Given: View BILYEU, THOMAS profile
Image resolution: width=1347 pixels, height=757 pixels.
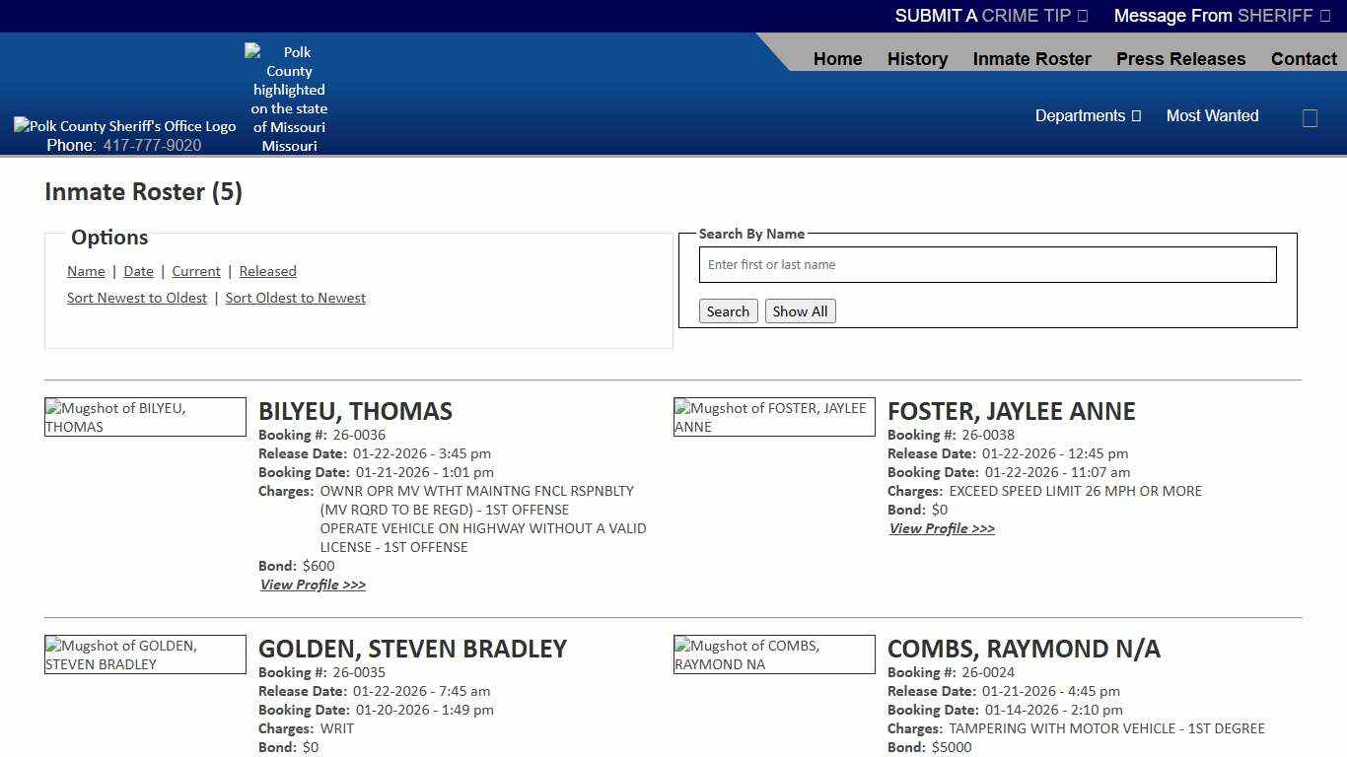Looking at the screenshot, I should 313,584.
